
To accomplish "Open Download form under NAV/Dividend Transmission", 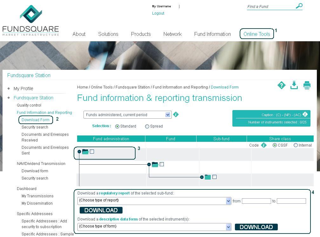I will (x=35, y=171).
